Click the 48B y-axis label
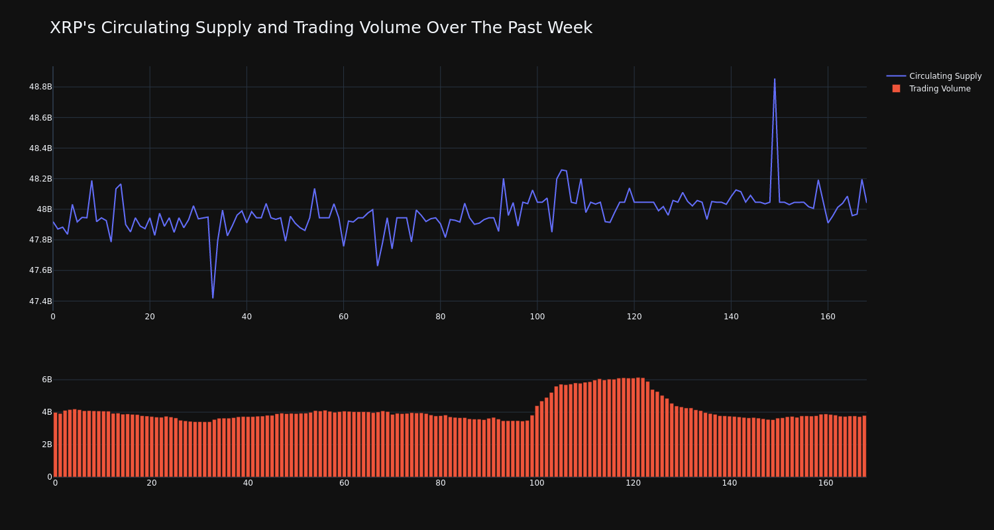This screenshot has width=994, height=530. click(44, 209)
